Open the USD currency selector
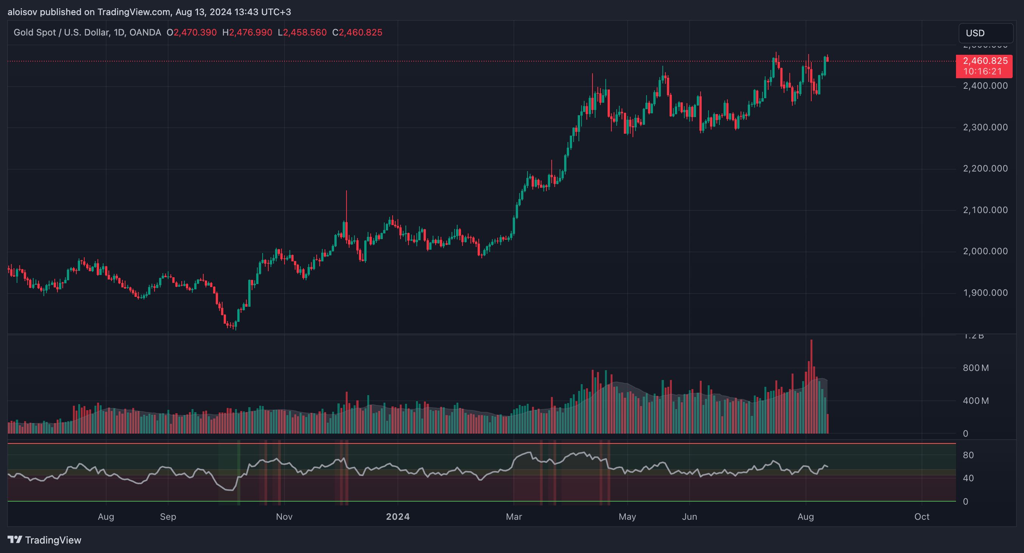The image size is (1024, 553). 985,33
